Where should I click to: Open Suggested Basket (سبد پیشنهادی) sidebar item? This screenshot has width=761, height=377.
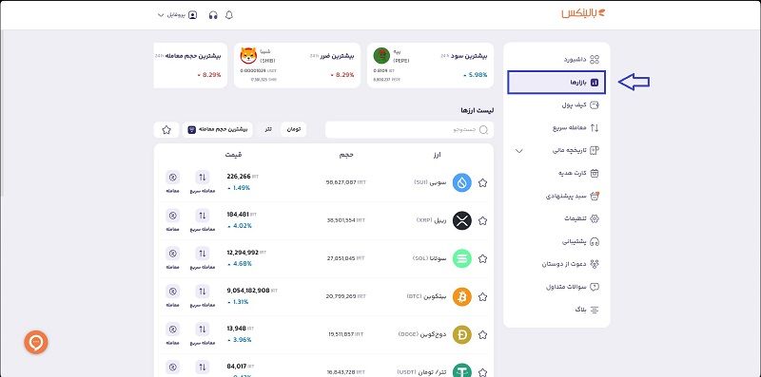tap(573, 196)
